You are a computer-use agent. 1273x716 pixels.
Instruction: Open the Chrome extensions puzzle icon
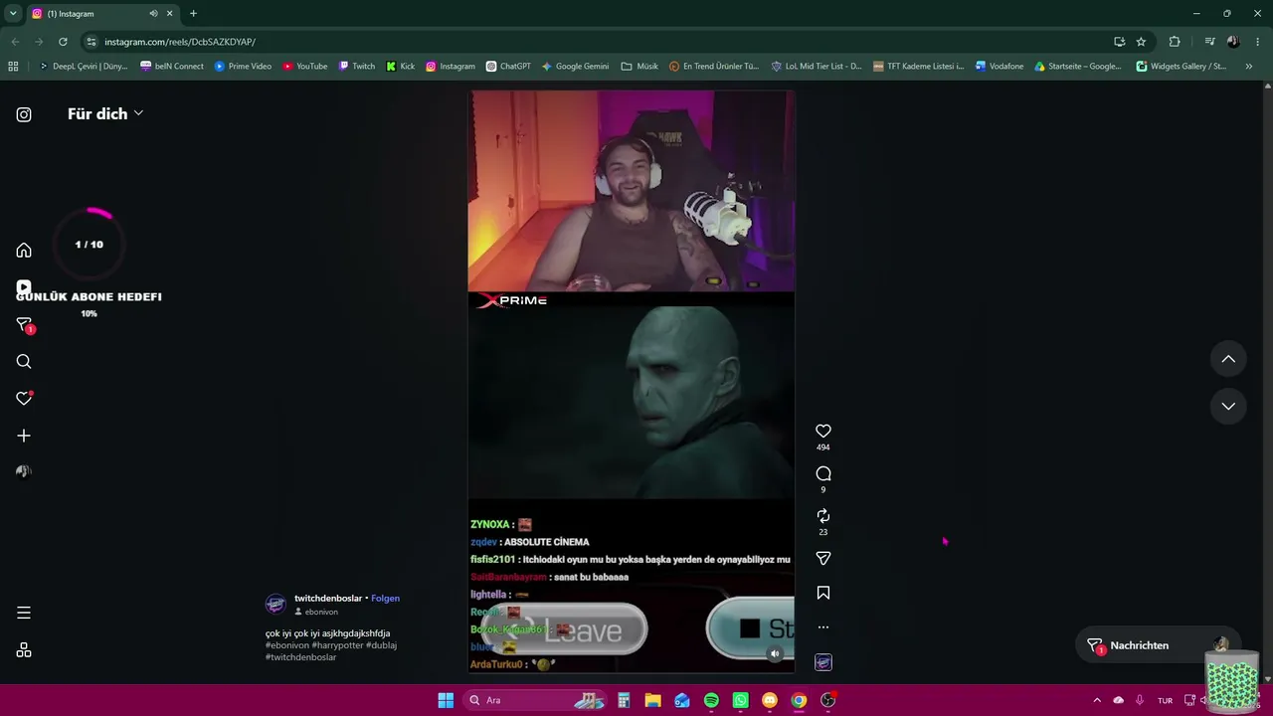coord(1175,42)
